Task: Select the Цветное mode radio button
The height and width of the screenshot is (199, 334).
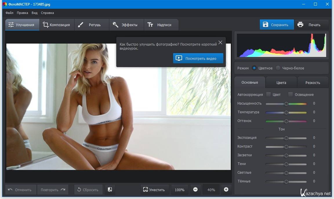Action: click(254, 68)
